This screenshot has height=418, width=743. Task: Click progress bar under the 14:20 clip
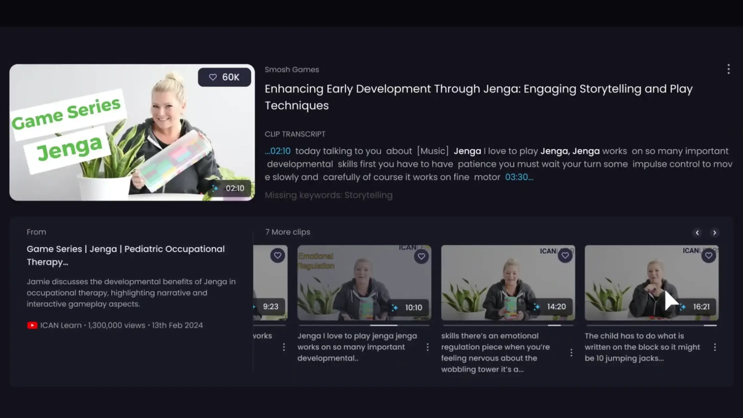tap(508, 325)
